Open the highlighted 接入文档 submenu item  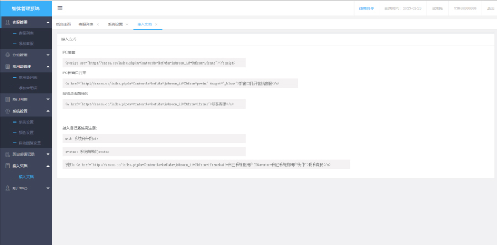tap(26, 177)
